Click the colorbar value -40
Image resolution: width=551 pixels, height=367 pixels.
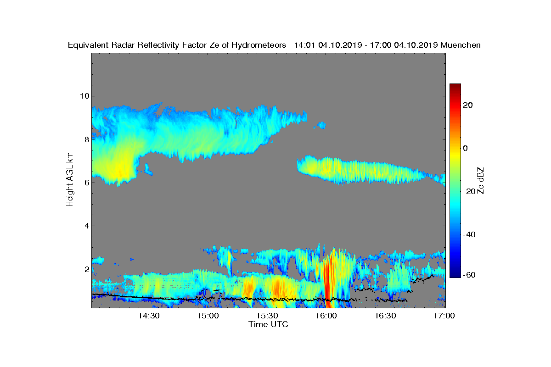(x=469, y=234)
